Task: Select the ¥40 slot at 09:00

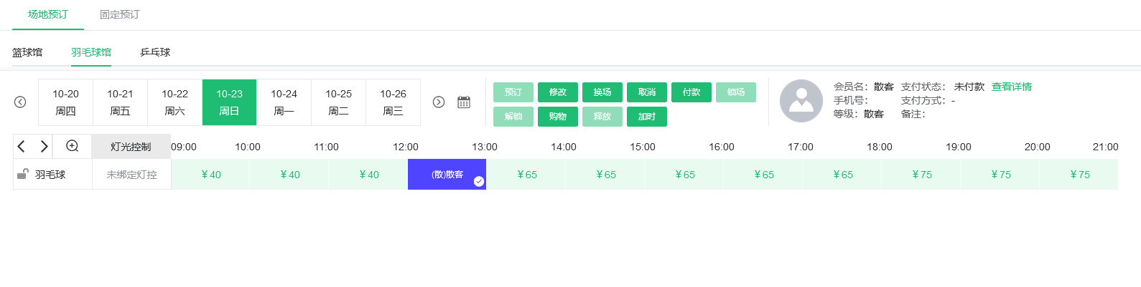Action: click(x=210, y=175)
